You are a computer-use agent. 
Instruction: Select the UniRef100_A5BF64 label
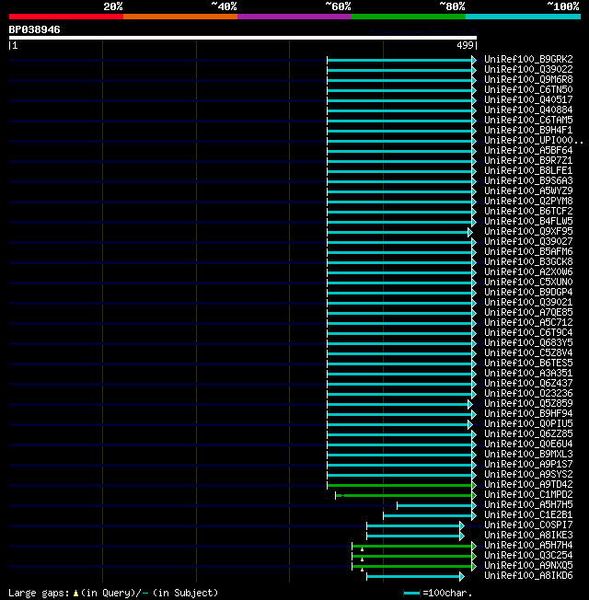tap(528, 150)
